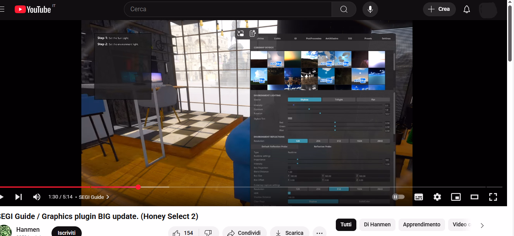
Task: Click the Red tint slider in the video
Action: click(335, 123)
